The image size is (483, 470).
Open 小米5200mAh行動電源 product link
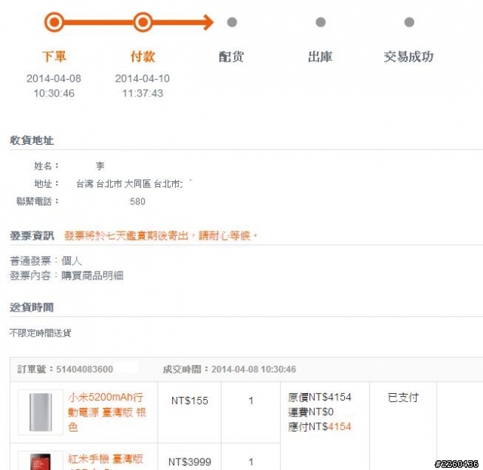click(x=107, y=412)
